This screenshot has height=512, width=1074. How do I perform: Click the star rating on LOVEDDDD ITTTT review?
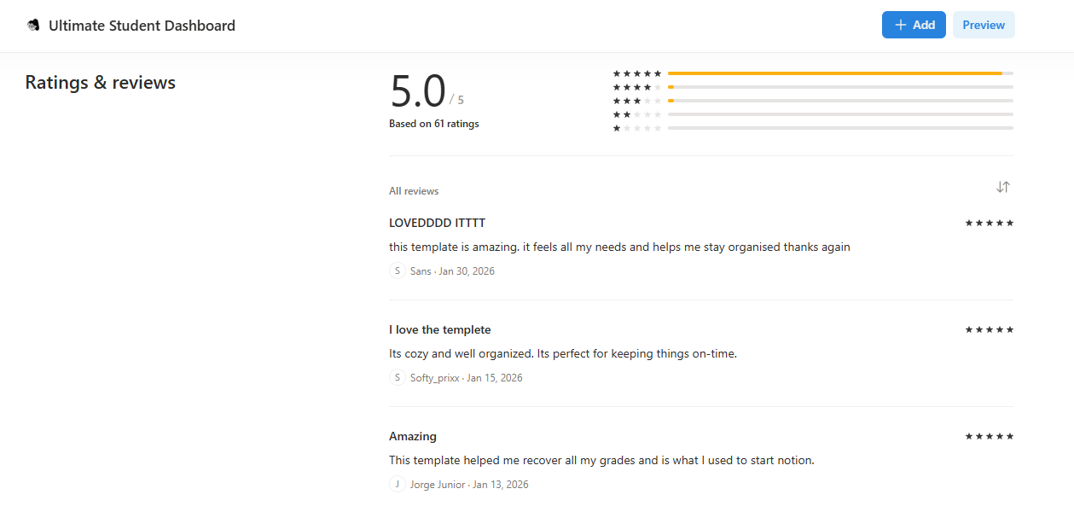(x=990, y=224)
